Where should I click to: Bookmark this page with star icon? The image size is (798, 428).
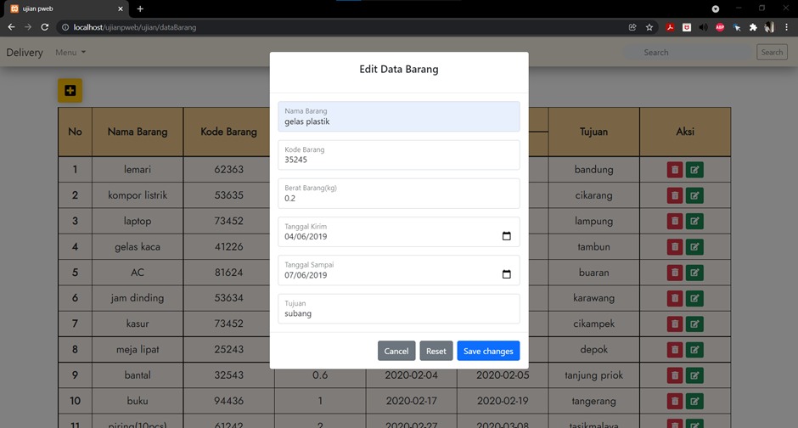point(649,27)
